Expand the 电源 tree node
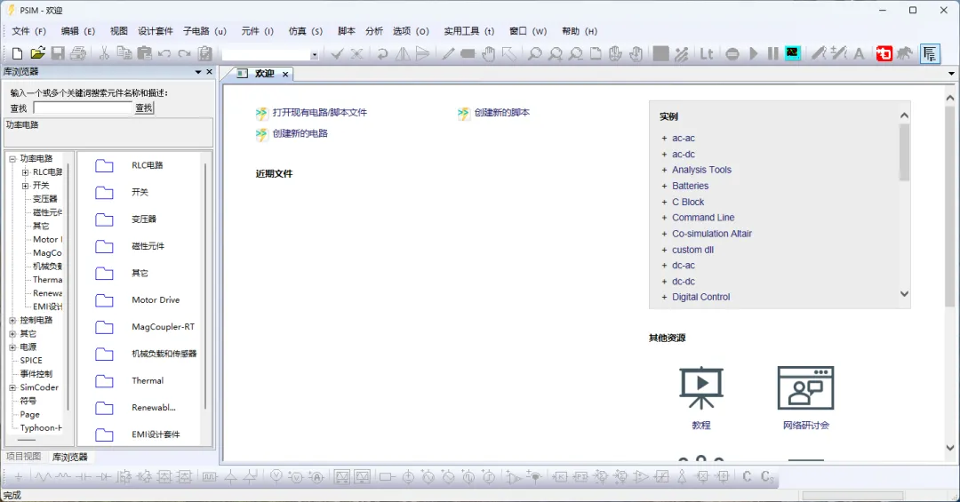 pos(12,347)
